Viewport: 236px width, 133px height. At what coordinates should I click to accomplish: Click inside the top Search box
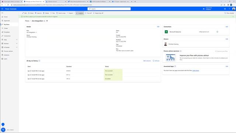pyautogui.click(x=109, y=9)
